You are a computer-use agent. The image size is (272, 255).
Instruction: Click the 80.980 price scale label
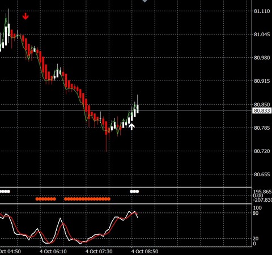coord(262,58)
